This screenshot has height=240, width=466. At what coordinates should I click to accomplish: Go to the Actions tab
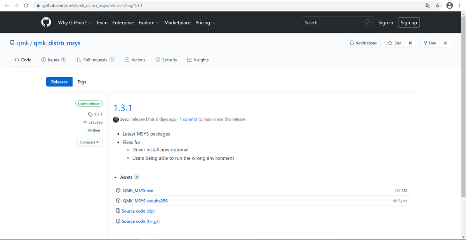pos(135,60)
